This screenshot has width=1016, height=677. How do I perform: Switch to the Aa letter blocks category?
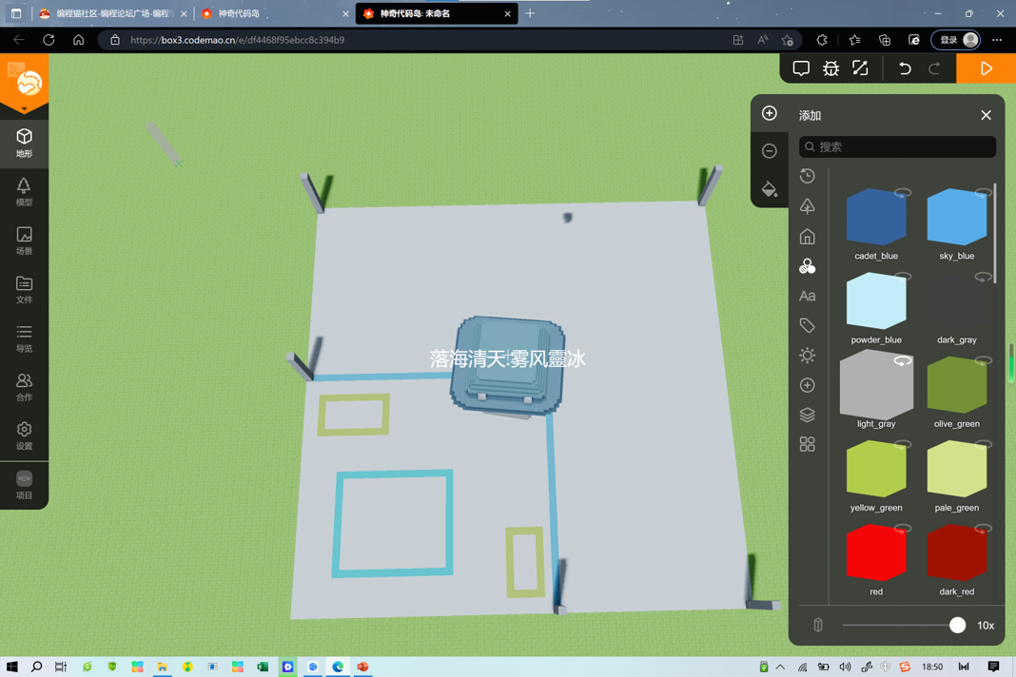tap(808, 296)
